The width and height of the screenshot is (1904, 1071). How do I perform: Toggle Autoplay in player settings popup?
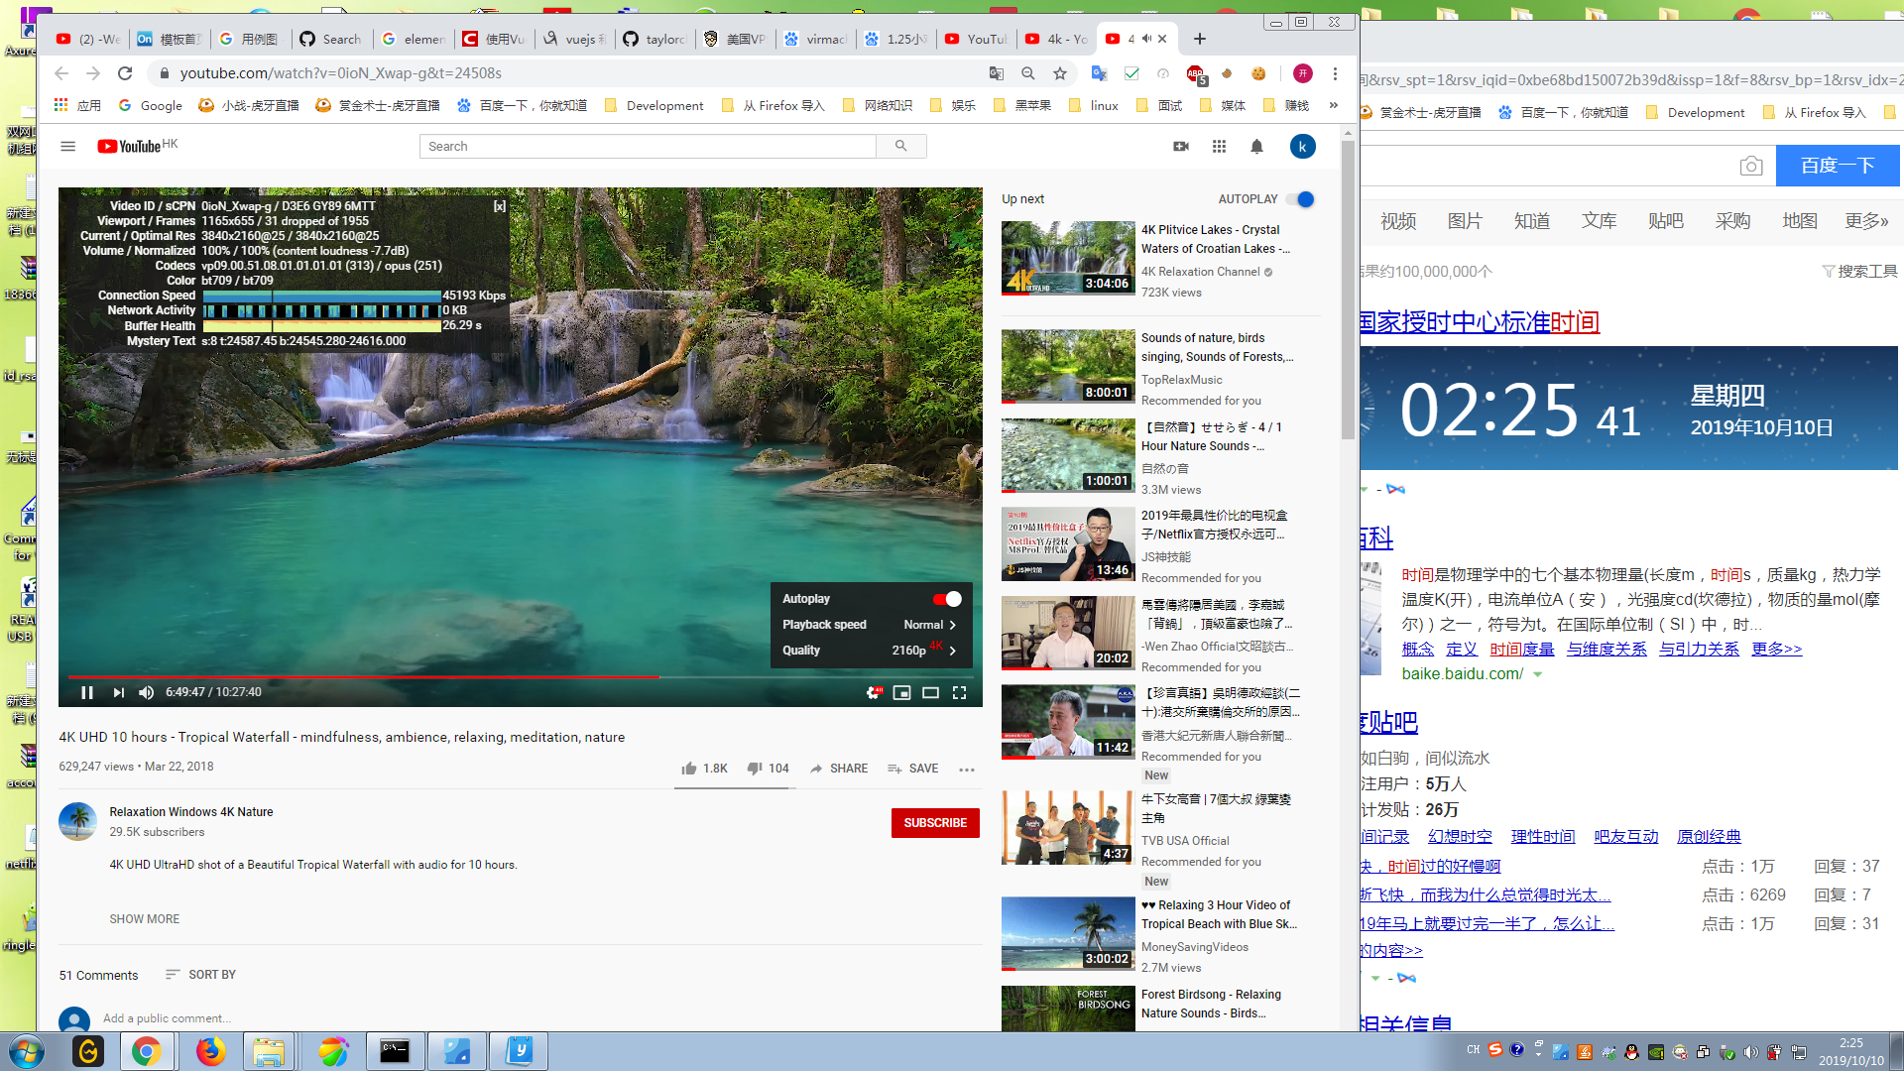point(947,599)
